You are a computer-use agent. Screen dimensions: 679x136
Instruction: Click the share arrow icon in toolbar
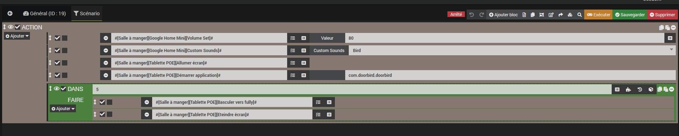560,15
